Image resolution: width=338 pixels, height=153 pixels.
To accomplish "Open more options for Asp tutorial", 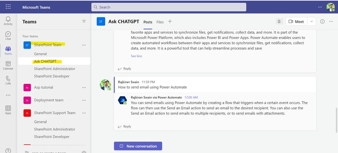I will [84, 87].
